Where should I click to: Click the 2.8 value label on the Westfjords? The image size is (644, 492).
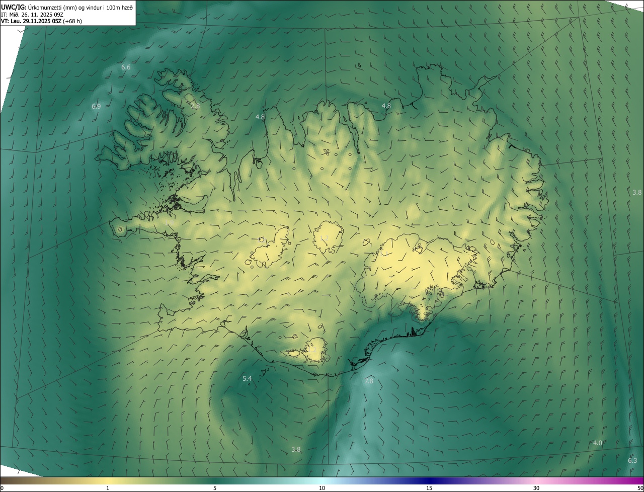[195, 106]
